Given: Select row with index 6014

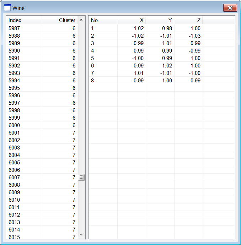Looking at the screenshot, I should (42, 229).
